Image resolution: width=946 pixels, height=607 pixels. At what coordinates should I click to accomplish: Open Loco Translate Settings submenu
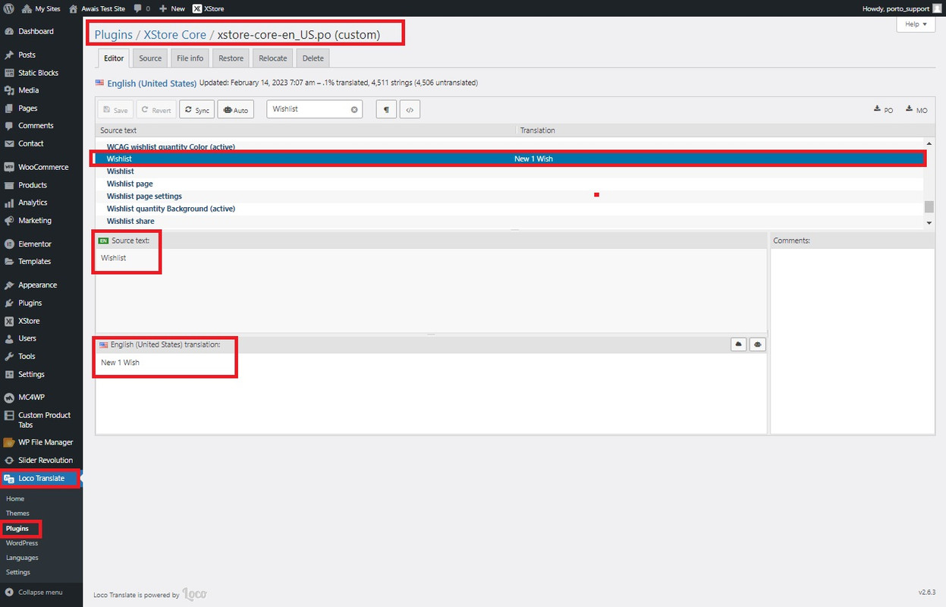click(18, 572)
